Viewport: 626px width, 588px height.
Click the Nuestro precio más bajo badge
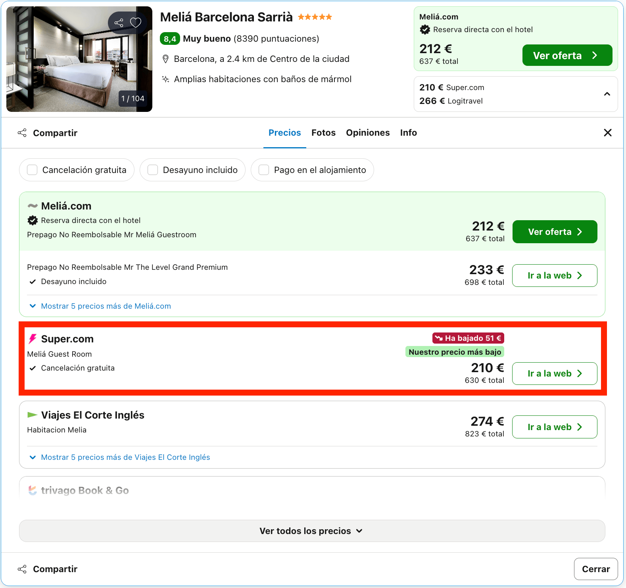[455, 352]
